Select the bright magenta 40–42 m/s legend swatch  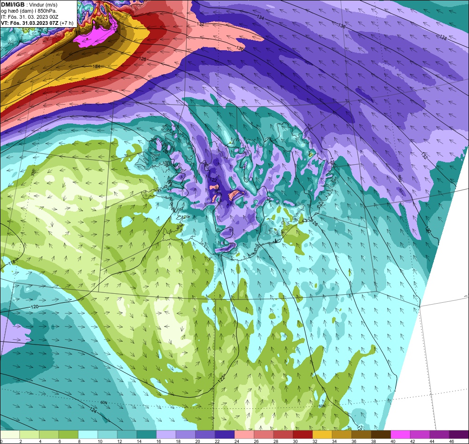click(x=401, y=435)
